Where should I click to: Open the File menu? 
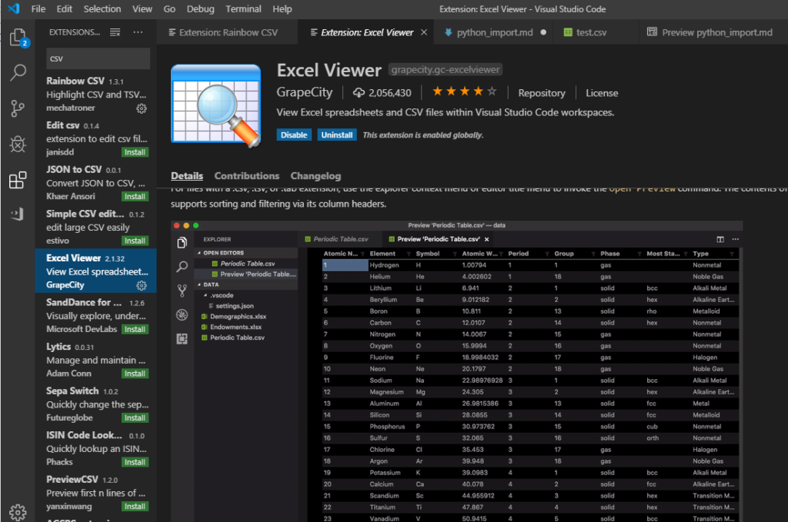tap(38, 8)
